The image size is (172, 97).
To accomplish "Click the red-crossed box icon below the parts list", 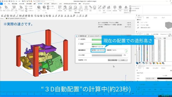I will point(150,63).
